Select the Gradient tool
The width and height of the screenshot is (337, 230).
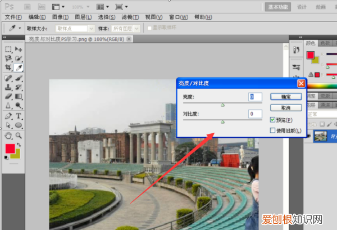[19, 96]
